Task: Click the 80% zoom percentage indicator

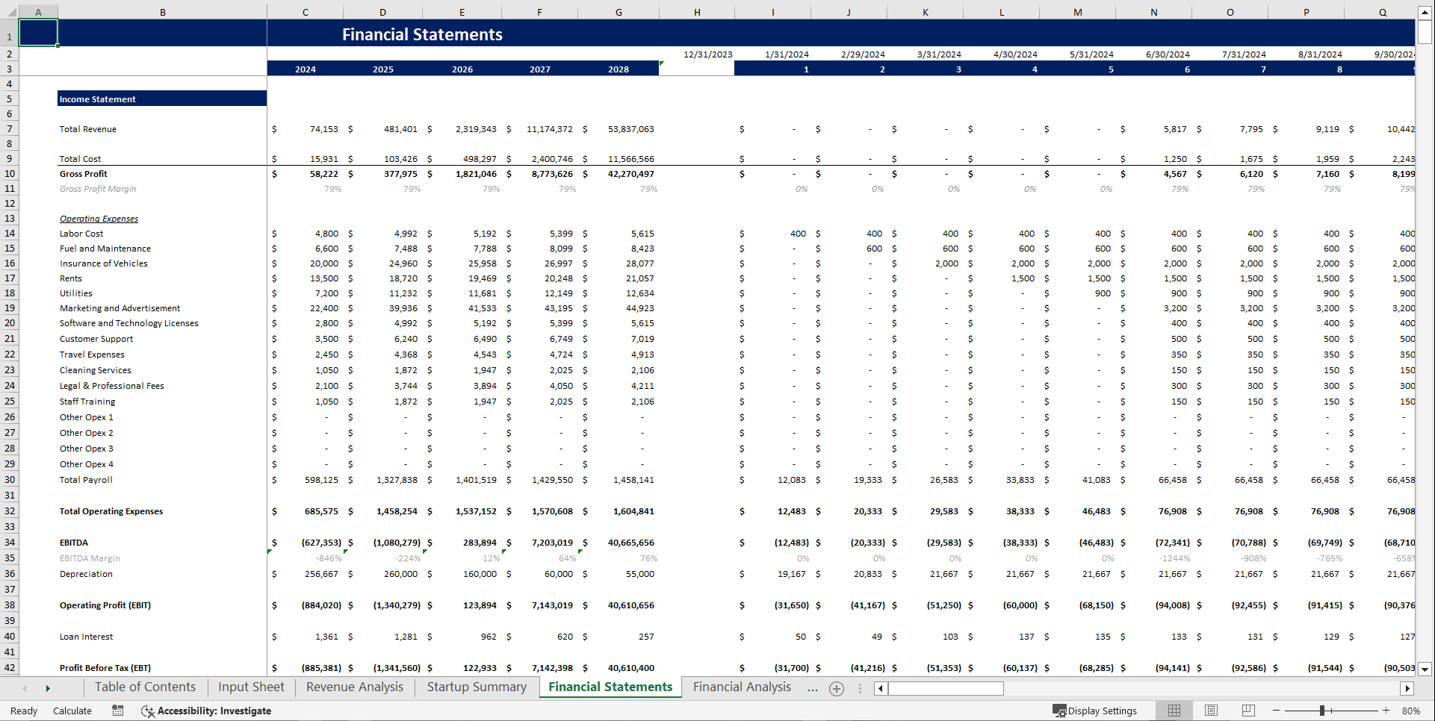Action: pyautogui.click(x=1410, y=710)
